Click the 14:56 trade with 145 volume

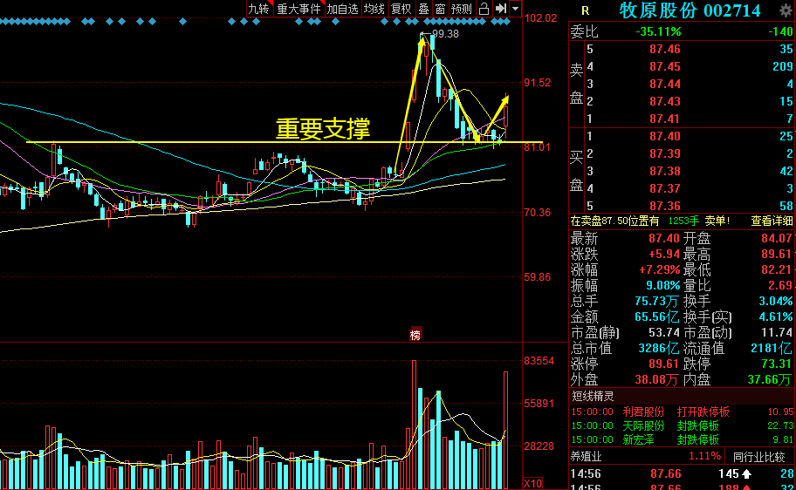point(682,473)
